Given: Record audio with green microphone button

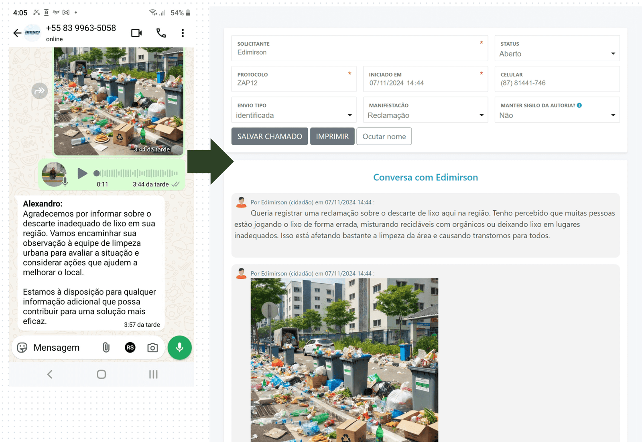Looking at the screenshot, I should [179, 347].
